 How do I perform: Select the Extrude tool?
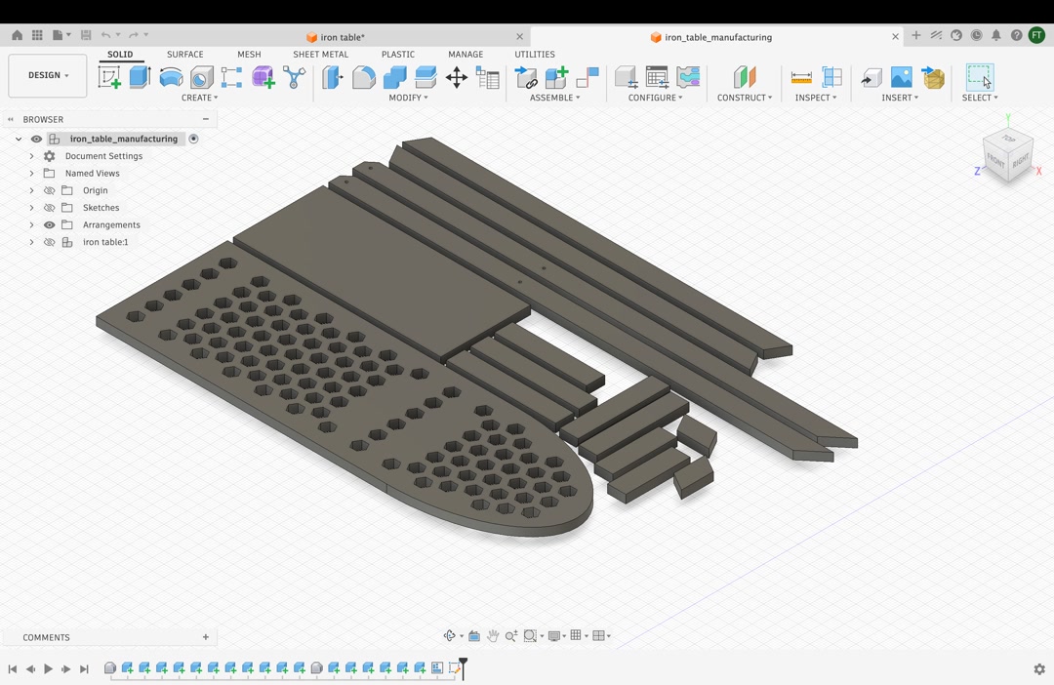coord(140,77)
